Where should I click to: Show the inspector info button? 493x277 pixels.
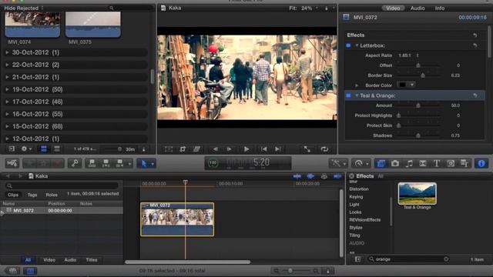[481, 163]
